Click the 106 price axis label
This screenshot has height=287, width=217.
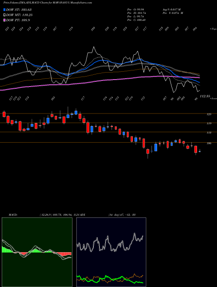(209, 143)
